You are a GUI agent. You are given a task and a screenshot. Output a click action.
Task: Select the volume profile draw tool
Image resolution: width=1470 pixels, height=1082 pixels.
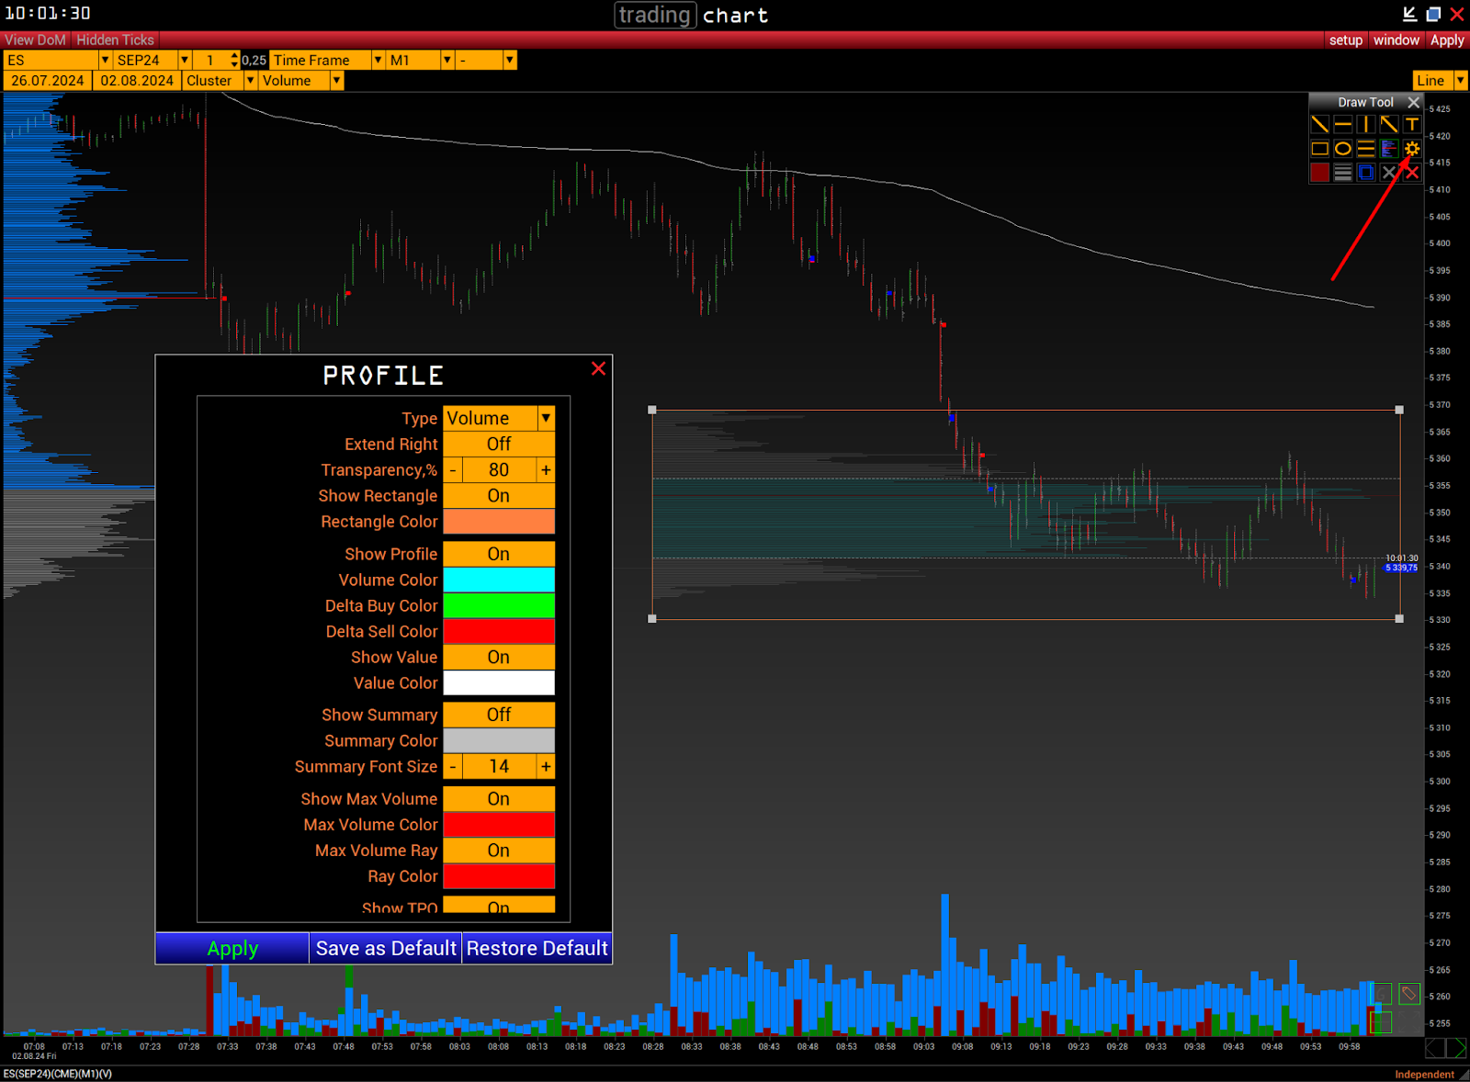click(x=1389, y=148)
